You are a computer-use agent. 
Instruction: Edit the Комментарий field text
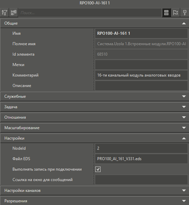pos(141,75)
